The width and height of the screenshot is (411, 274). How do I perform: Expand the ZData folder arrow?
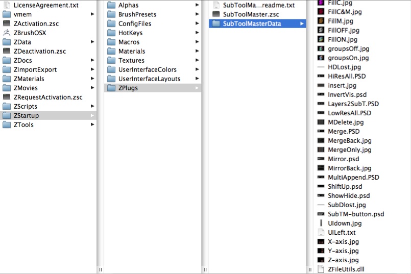pos(92,42)
